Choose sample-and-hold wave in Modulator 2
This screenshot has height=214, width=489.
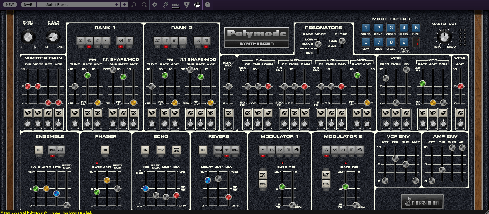(x=360, y=150)
